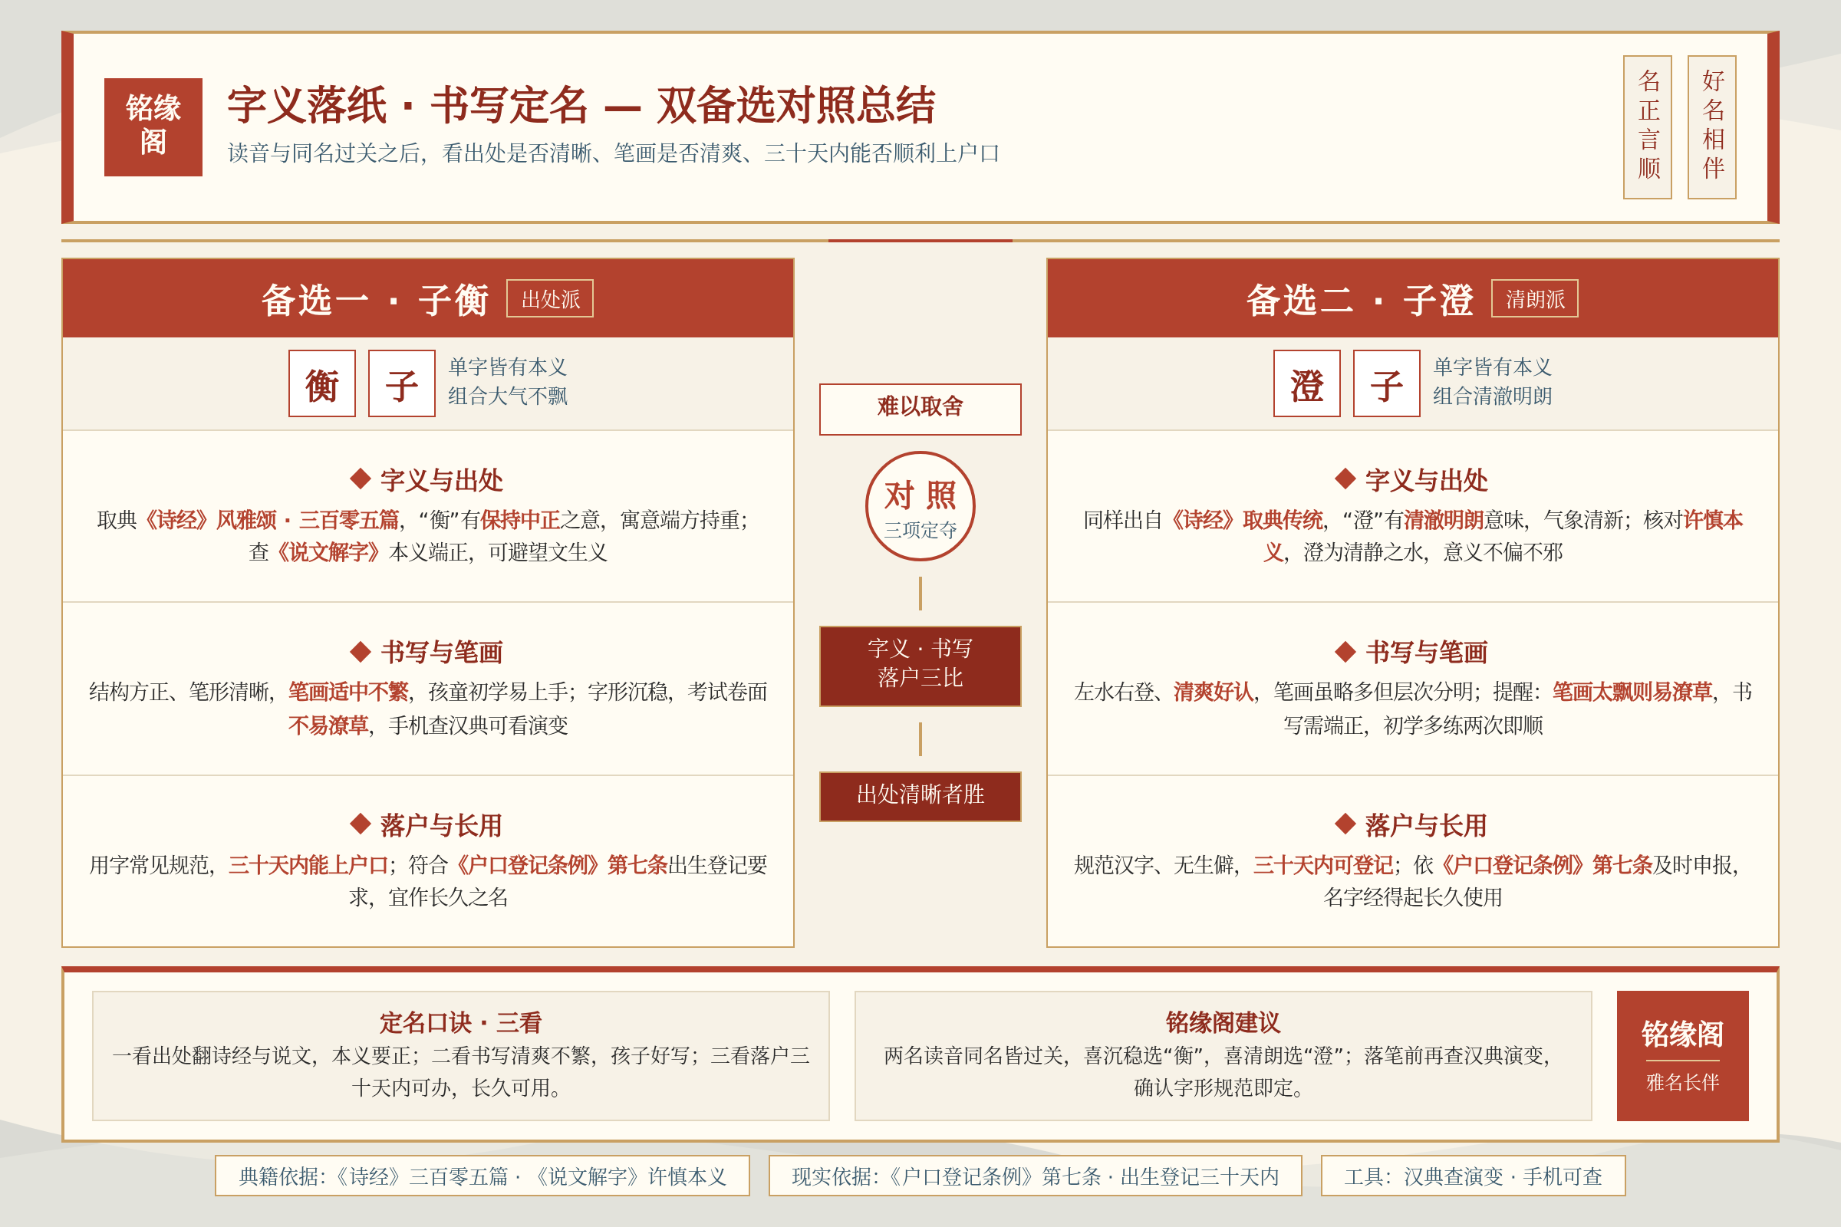The width and height of the screenshot is (1841, 1227).
Task: Click the 现实依据 footer tag
Action: point(1035,1176)
